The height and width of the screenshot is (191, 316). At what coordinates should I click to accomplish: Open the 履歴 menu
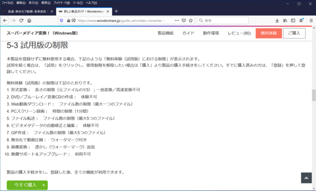tap(46, 3)
